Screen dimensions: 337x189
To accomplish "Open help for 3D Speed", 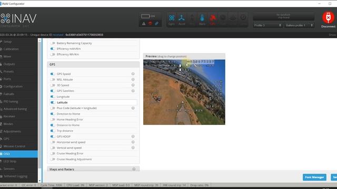I will point(133,85).
